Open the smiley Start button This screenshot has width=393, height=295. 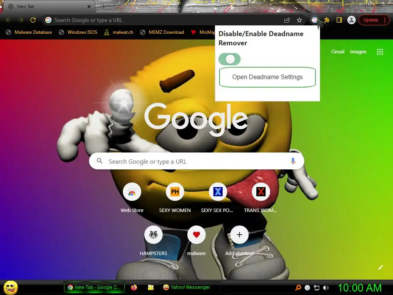11,287
